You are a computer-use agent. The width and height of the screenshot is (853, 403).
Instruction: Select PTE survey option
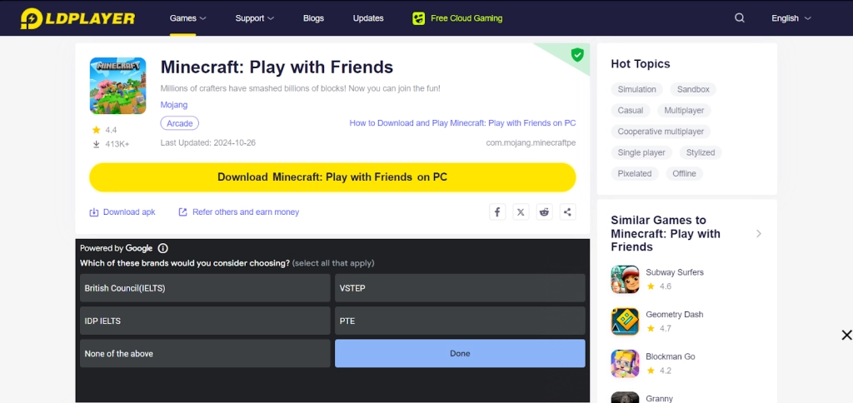pos(460,321)
